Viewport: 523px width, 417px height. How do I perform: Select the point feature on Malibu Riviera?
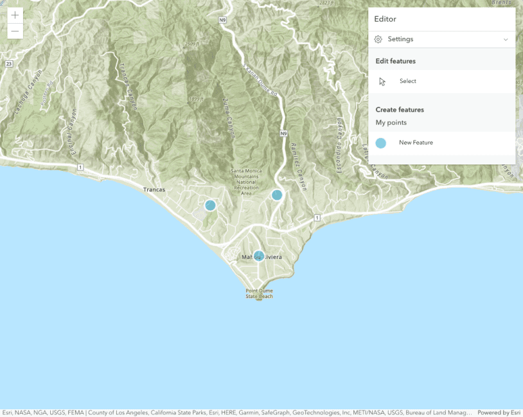coord(258,256)
